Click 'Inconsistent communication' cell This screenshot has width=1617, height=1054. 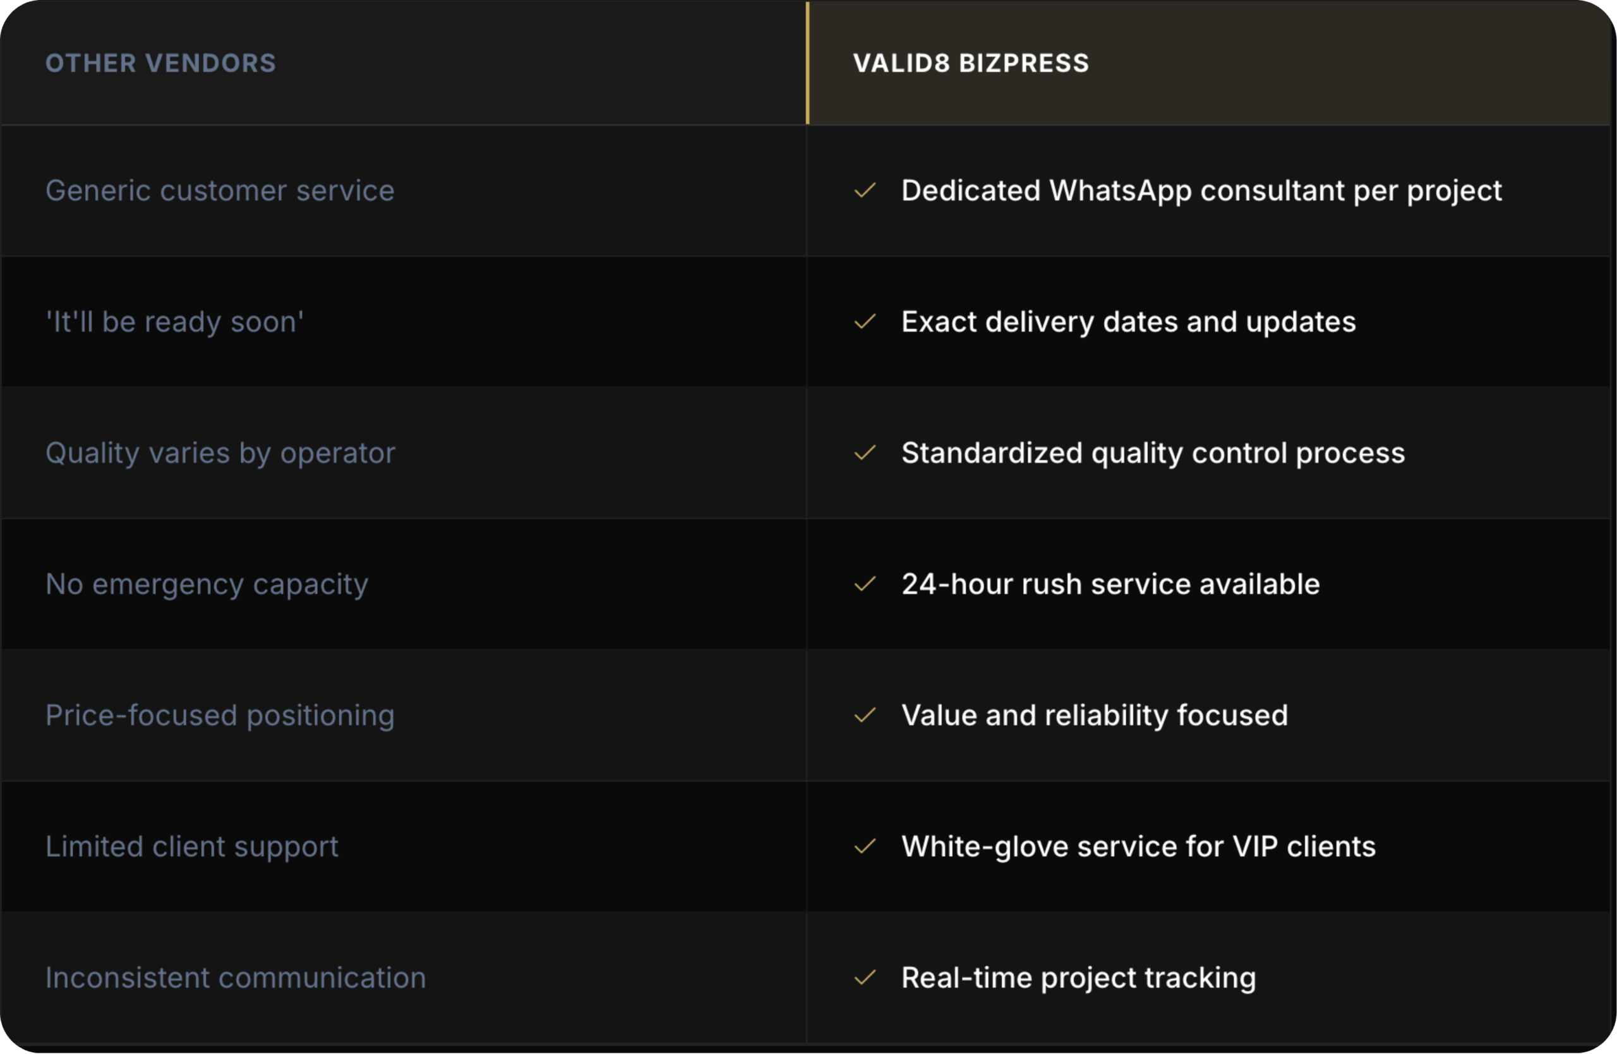(x=235, y=978)
